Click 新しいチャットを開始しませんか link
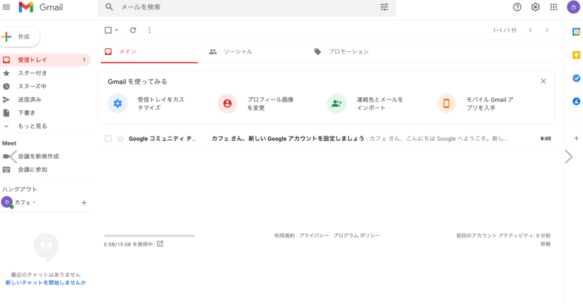The image size is (583, 304). (x=46, y=282)
